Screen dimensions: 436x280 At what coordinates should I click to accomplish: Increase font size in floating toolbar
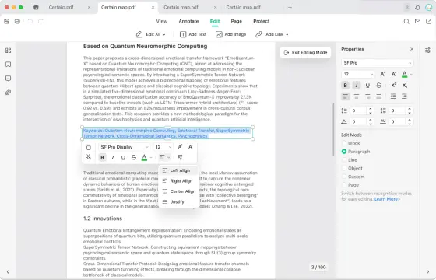[x=180, y=147]
